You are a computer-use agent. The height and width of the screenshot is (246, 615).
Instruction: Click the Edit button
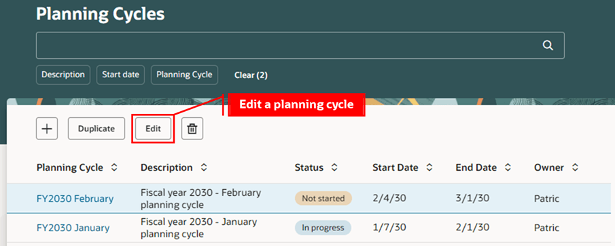[153, 129]
